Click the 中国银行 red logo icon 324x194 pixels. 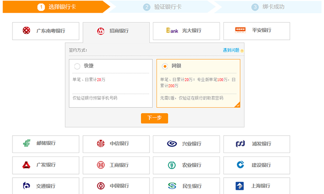[x=101, y=186]
